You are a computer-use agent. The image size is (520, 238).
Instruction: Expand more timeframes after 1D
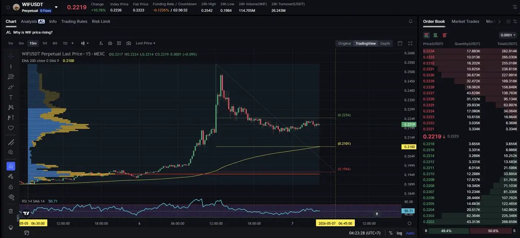72,43
